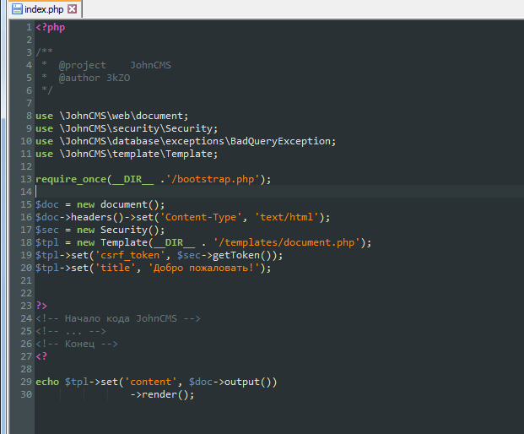Click the save icon on index.php tab
524x434 pixels.
pos(17,9)
